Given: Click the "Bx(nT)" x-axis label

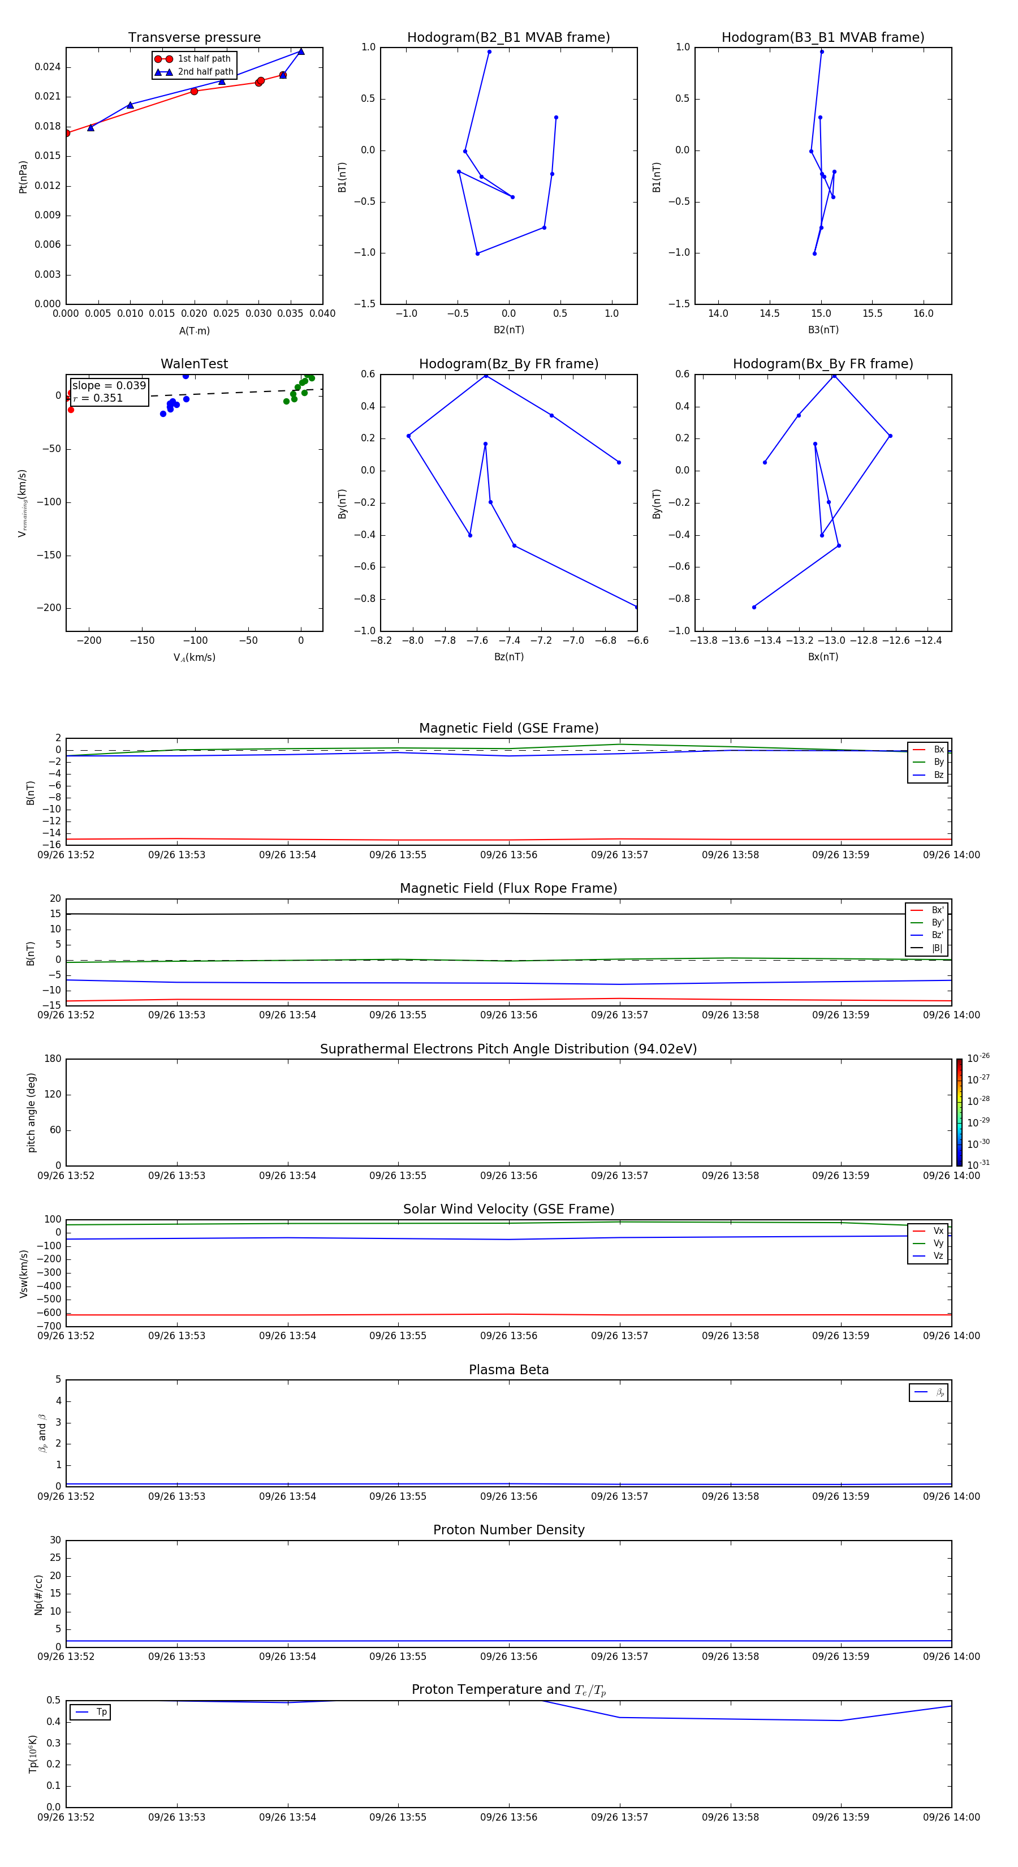Looking at the screenshot, I should click(823, 657).
